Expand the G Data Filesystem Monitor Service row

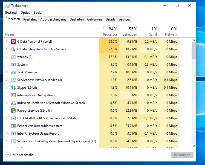click(x=7, y=49)
